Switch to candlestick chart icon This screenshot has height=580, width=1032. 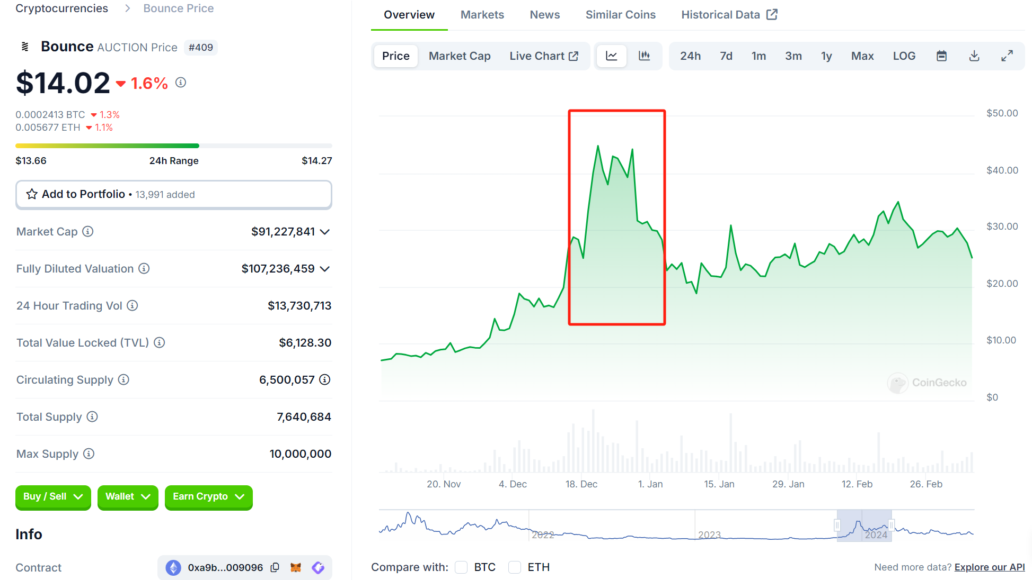pos(644,56)
